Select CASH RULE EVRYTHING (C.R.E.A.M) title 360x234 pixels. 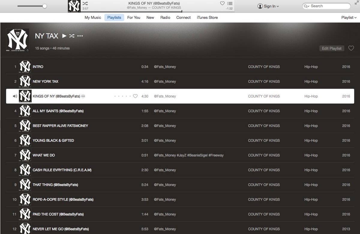(x=62, y=170)
